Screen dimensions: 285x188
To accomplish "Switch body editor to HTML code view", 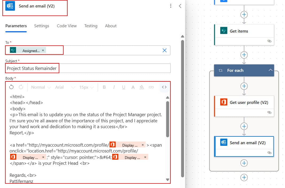I will click(x=164, y=87).
